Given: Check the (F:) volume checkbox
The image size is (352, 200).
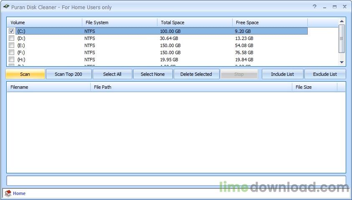Looking at the screenshot, I should tap(11, 52).
